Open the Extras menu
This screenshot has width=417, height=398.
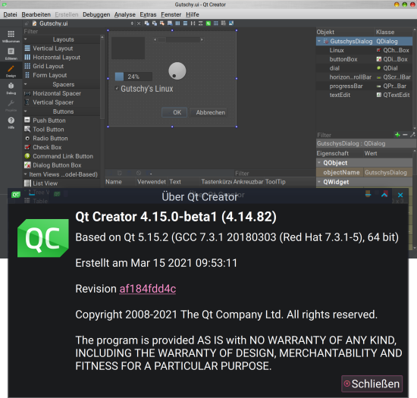(x=148, y=14)
